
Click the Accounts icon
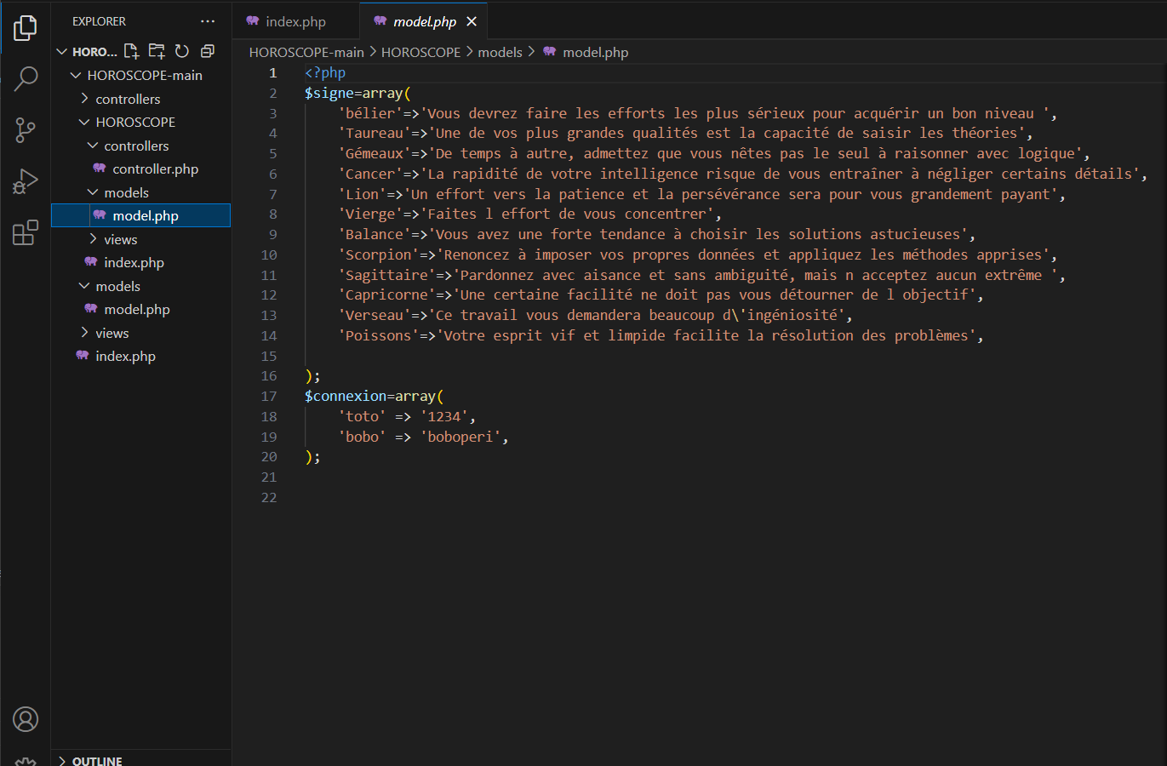[x=26, y=719]
